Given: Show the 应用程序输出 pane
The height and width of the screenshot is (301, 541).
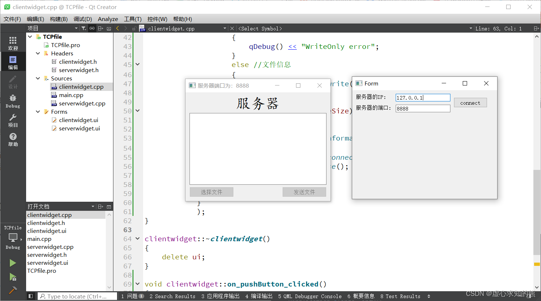Looking at the screenshot, I should [x=221, y=296].
